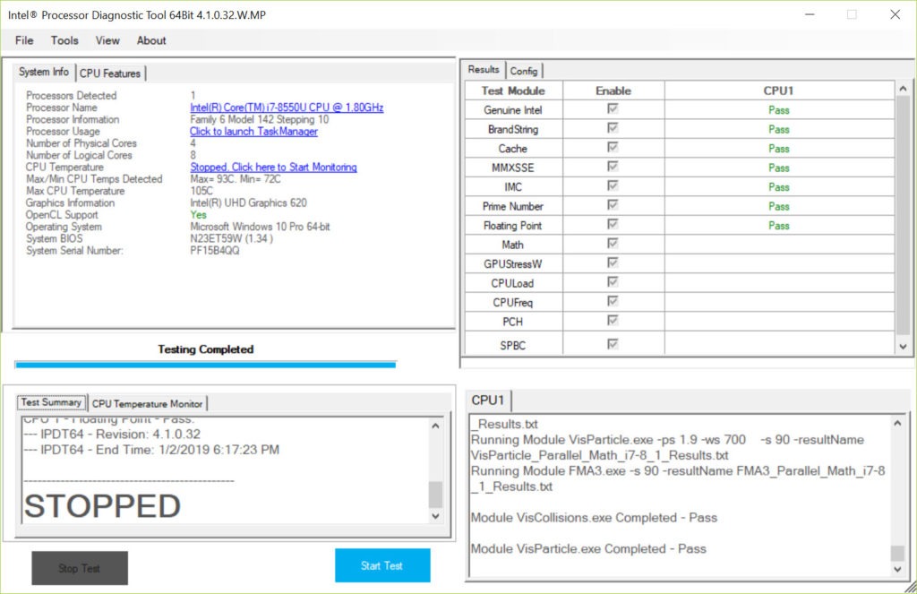Select the CPU1 output tab

(x=488, y=400)
